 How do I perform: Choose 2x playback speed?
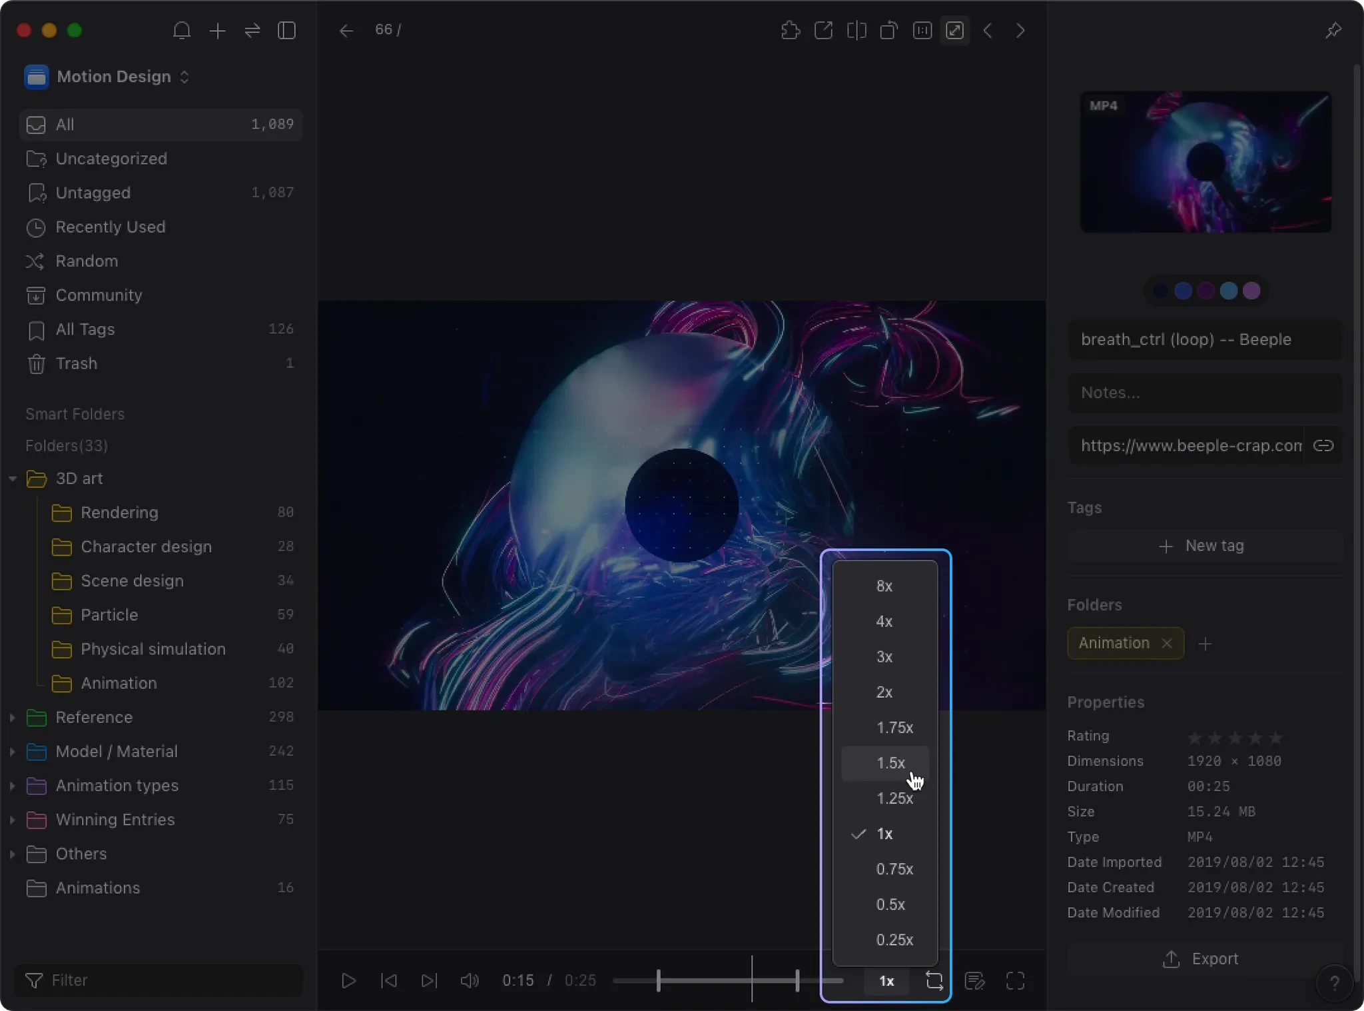[x=885, y=692]
